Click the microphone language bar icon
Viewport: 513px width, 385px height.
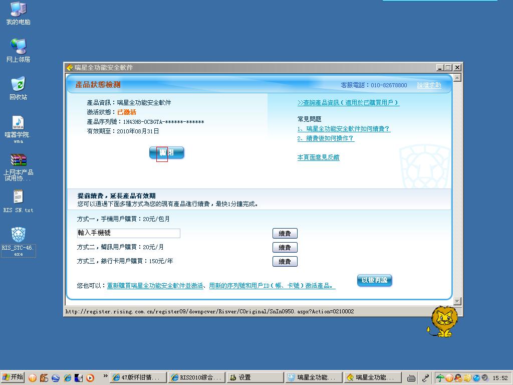425,378
